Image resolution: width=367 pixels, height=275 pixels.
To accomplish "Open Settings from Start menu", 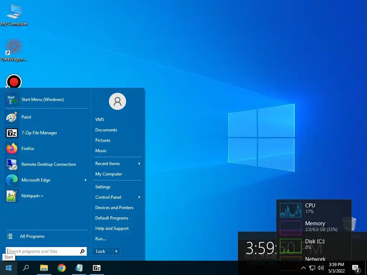I will (x=103, y=187).
